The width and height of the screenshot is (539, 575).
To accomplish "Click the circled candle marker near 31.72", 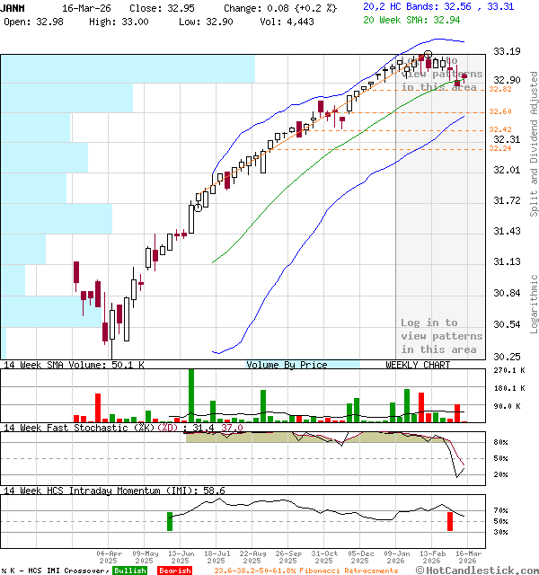I will coord(198,207).
